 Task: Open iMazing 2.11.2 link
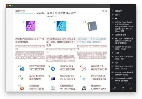(x=99, y=68)
